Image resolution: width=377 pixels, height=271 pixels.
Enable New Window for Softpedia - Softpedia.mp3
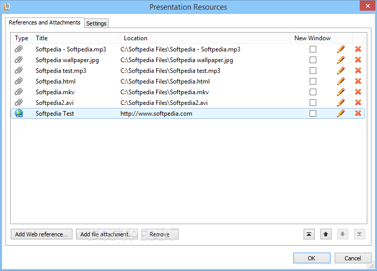pyautogui.click(x=313, y=49)
